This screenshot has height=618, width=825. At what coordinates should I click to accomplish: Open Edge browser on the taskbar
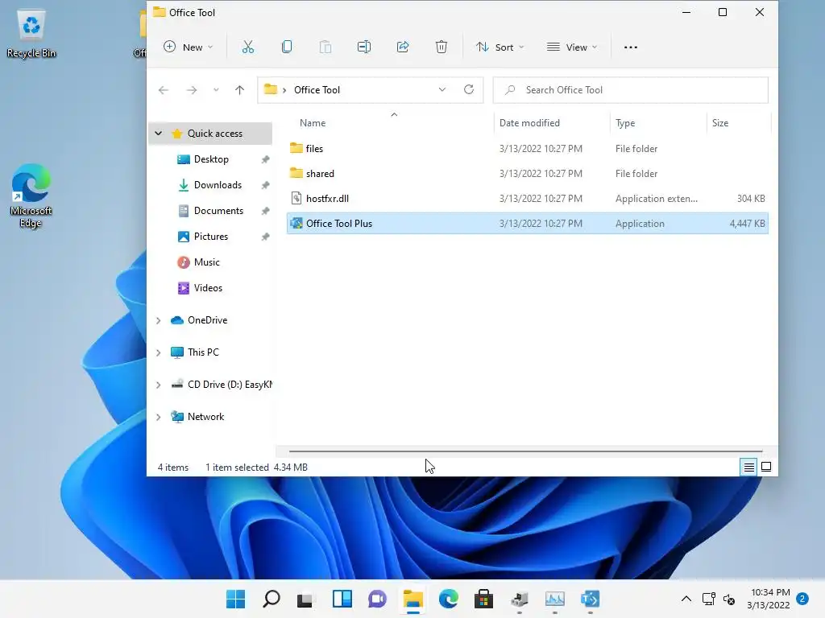pyautogui.click(x=448, y=599)
